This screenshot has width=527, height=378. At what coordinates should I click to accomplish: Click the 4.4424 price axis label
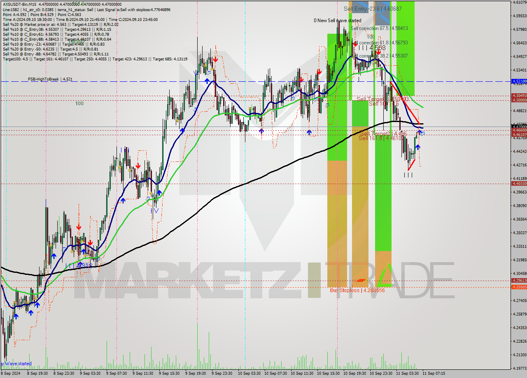(x=520, y=151)
